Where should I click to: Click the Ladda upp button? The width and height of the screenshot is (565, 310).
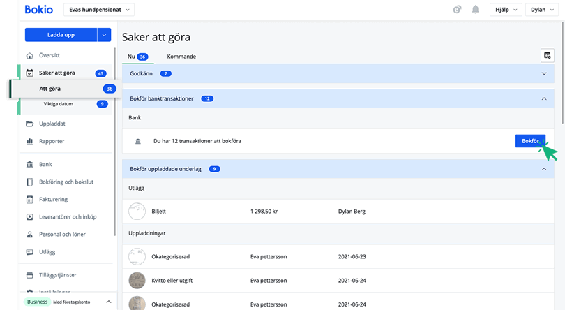61,34
